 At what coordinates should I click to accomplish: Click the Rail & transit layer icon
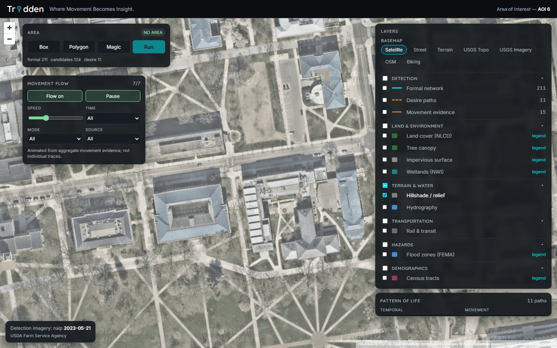pyautogui.click(x=395, y=231)
